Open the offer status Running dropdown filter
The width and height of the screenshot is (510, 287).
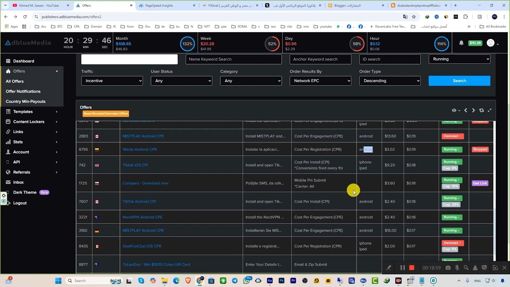pos(459,59)
